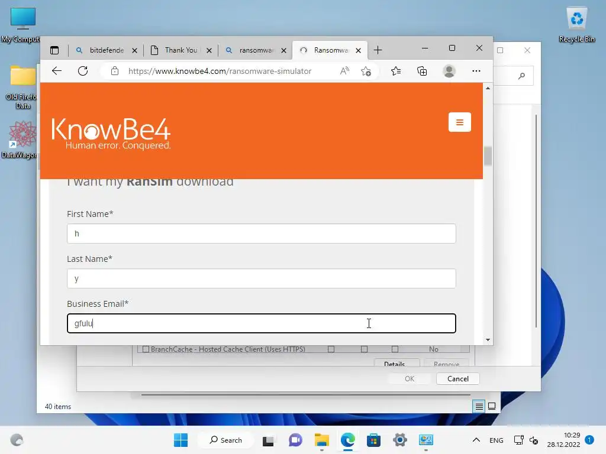Add this page to favorites star
The image size is (606, 454).
click(x=366, y=71)
